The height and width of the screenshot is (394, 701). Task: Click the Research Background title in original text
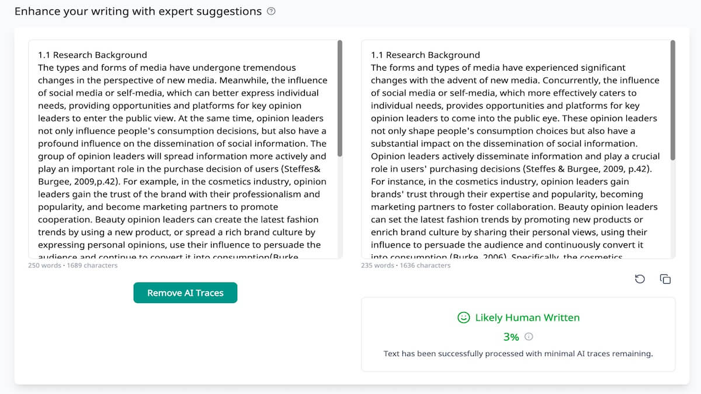point(92,55)
